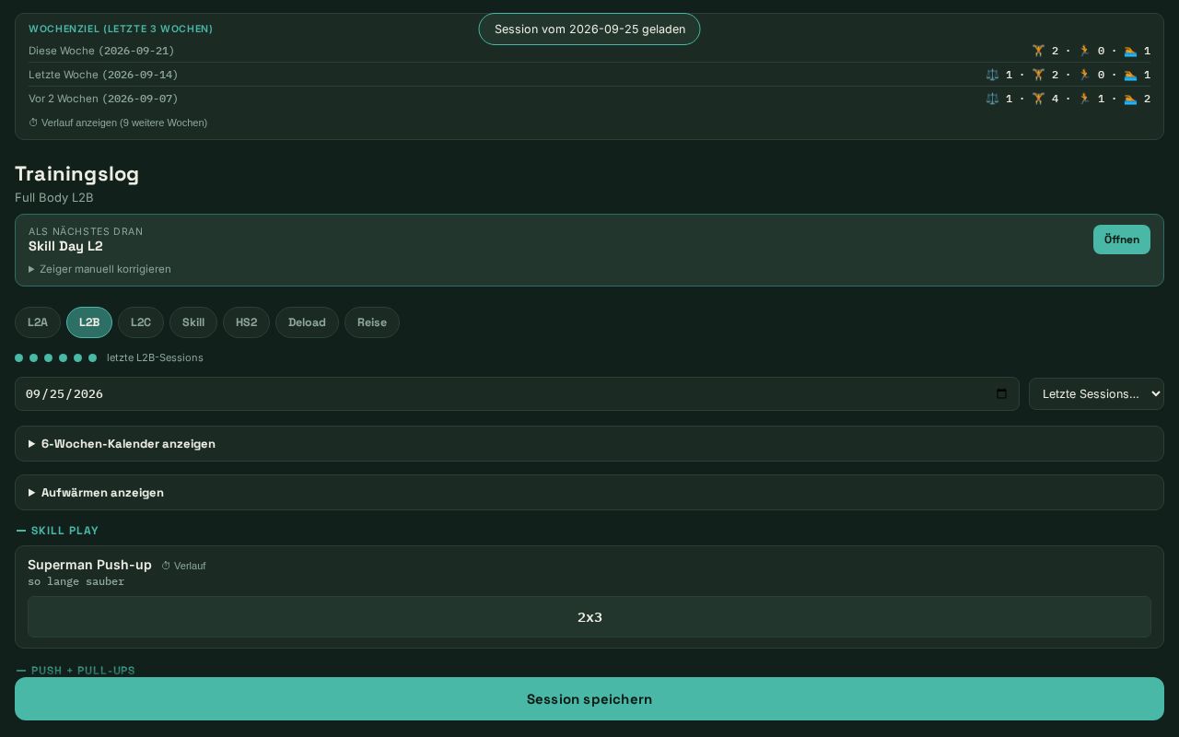Expand Aufwärmen anzeigen section

point(589,492)
